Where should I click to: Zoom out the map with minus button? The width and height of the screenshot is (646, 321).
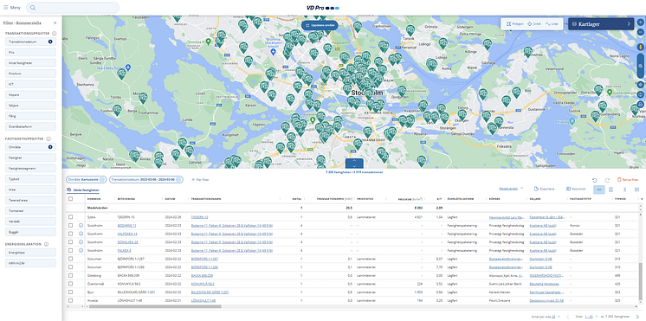(640, 32)
